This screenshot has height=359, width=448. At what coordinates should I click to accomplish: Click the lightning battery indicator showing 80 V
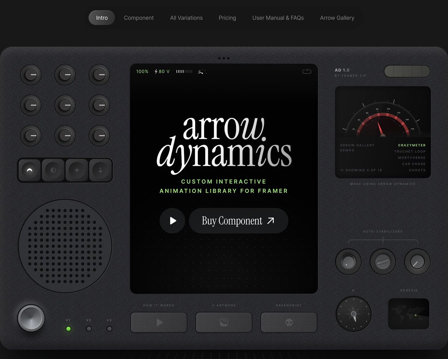[x=162, y=71]
